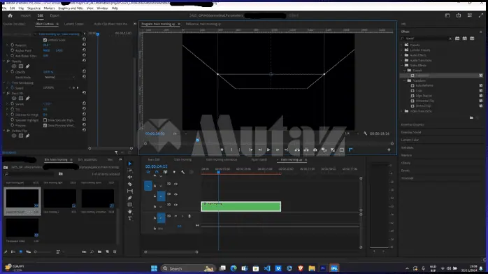Select the green clip in the timeline

click(241, 206)
